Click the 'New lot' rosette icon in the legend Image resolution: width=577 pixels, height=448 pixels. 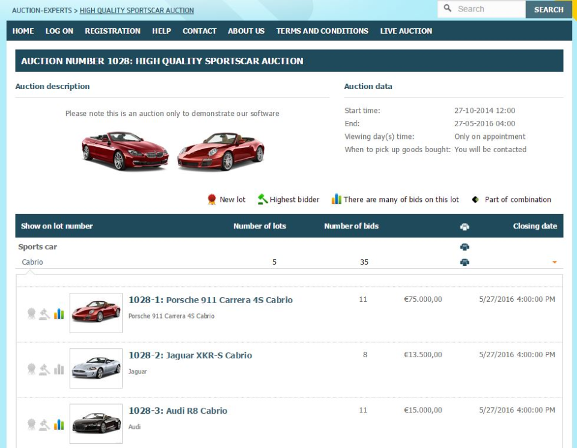tap(212, 198)
